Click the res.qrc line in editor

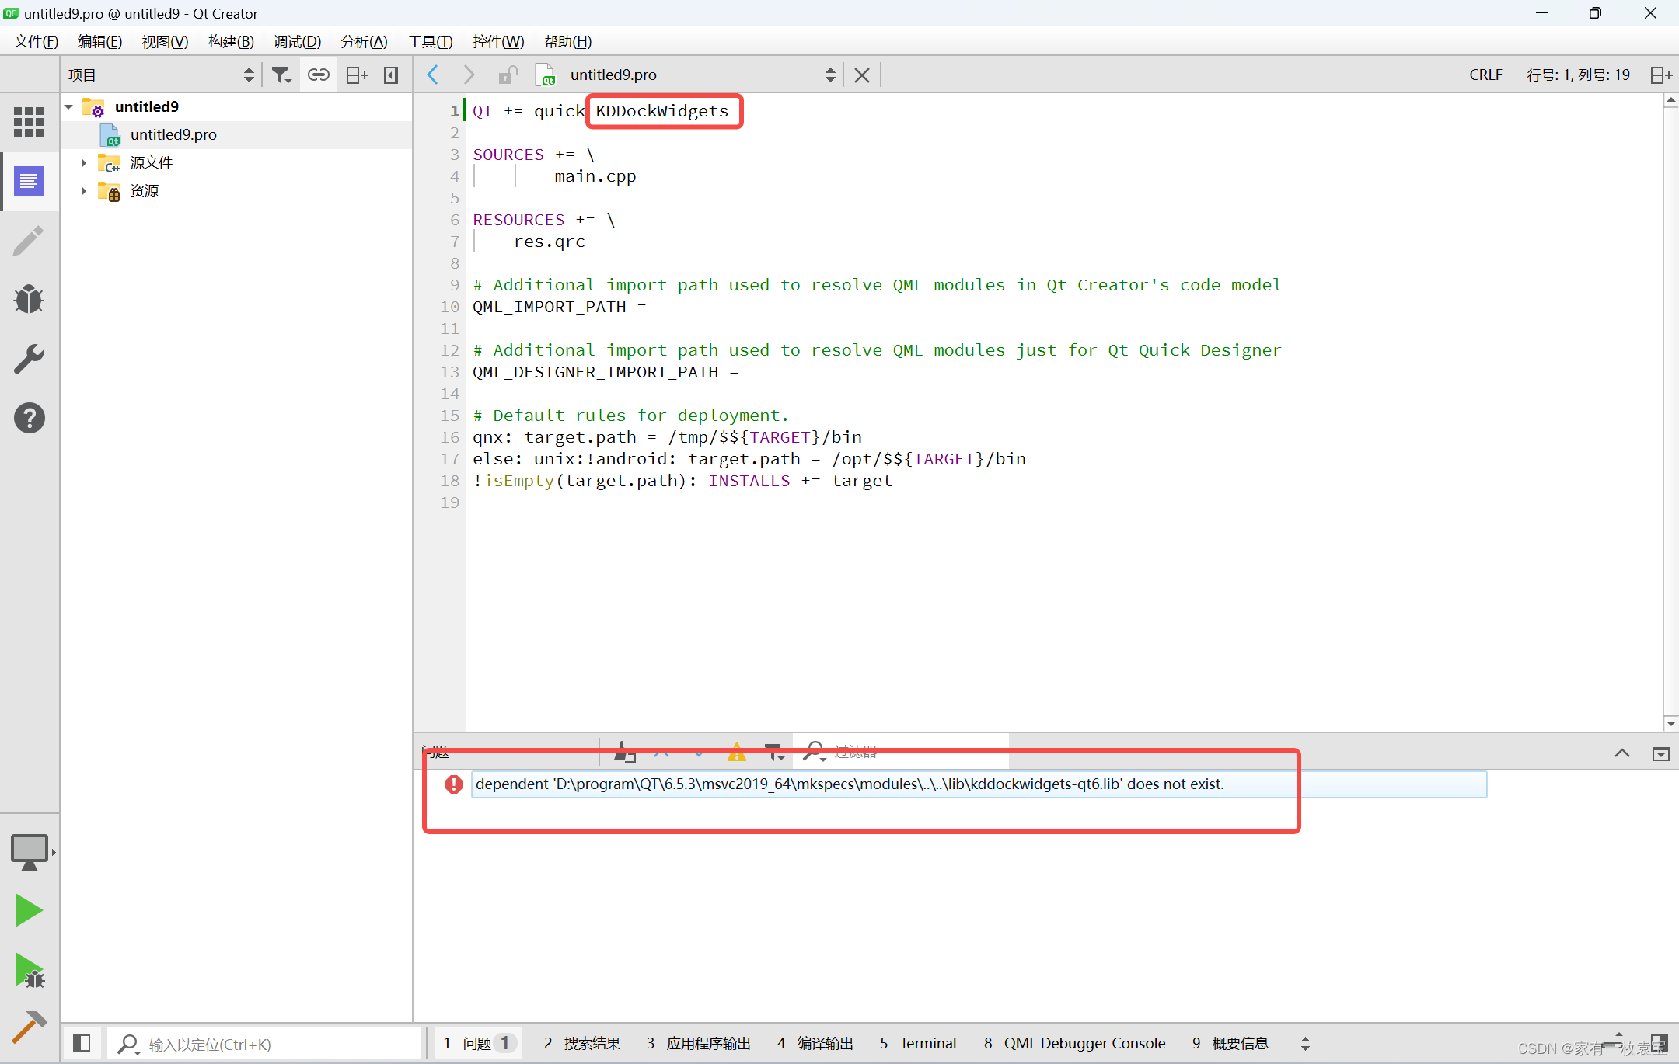click(x=549, y=242)
